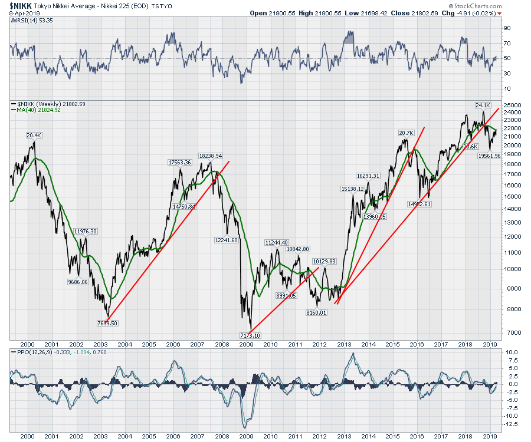This screenshot has height=442, width=531.
Task: Click the 10.0 label on the PPO axis
Action: (x=512, y=352)
